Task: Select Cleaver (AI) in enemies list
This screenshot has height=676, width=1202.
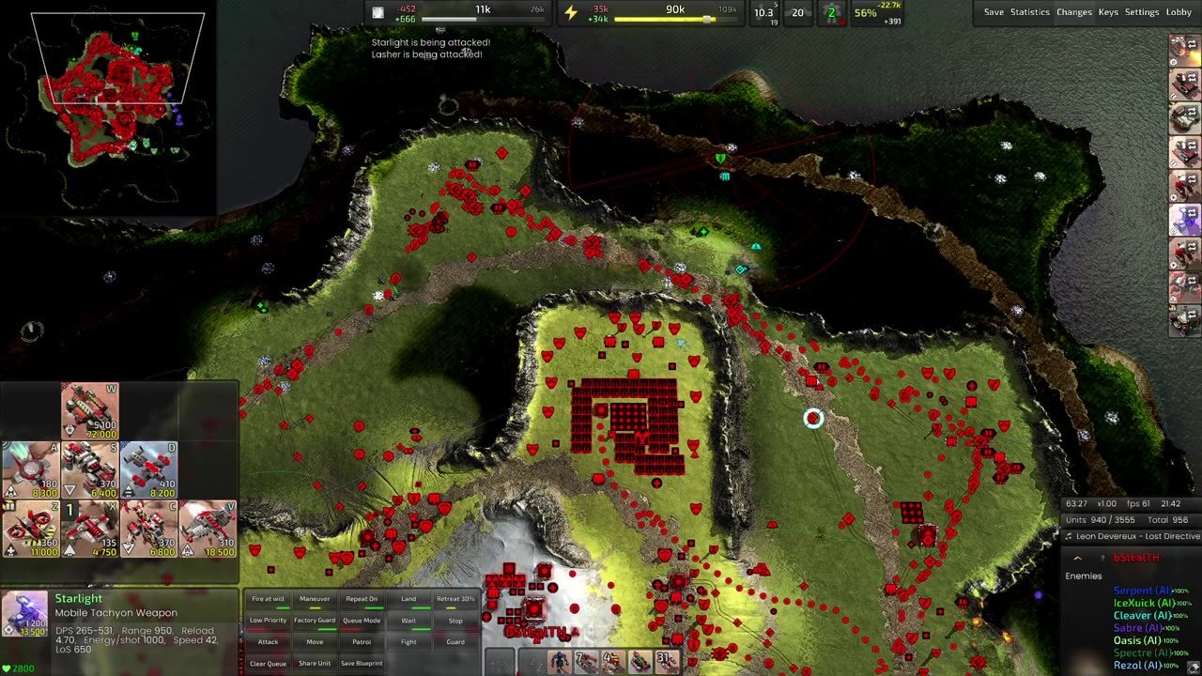Action: coord(1143,615)
